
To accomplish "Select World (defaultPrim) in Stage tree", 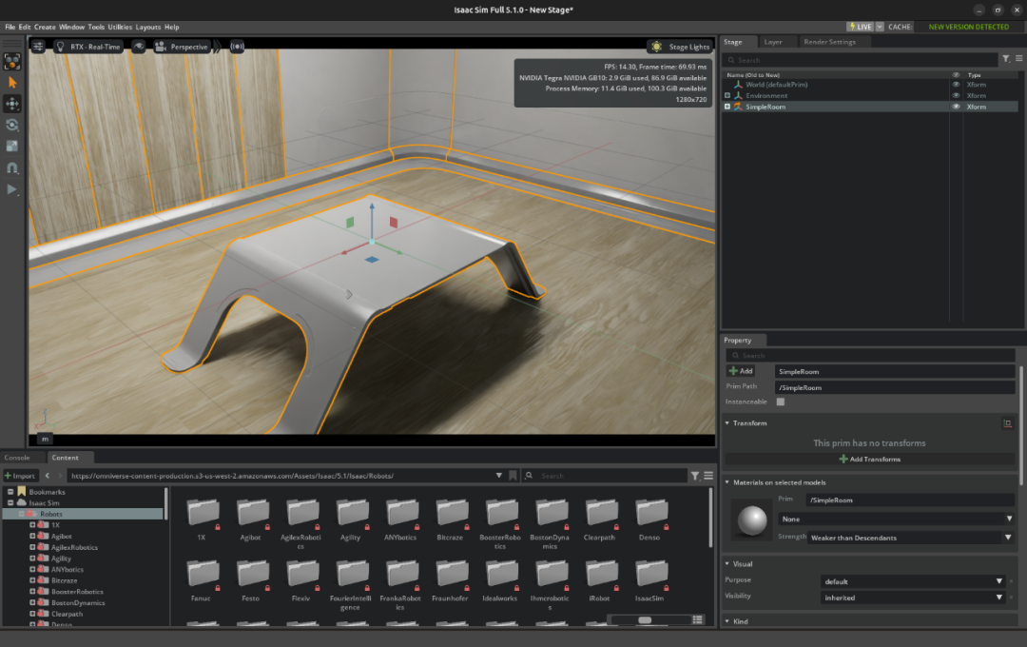I will (x=776, y=85).
